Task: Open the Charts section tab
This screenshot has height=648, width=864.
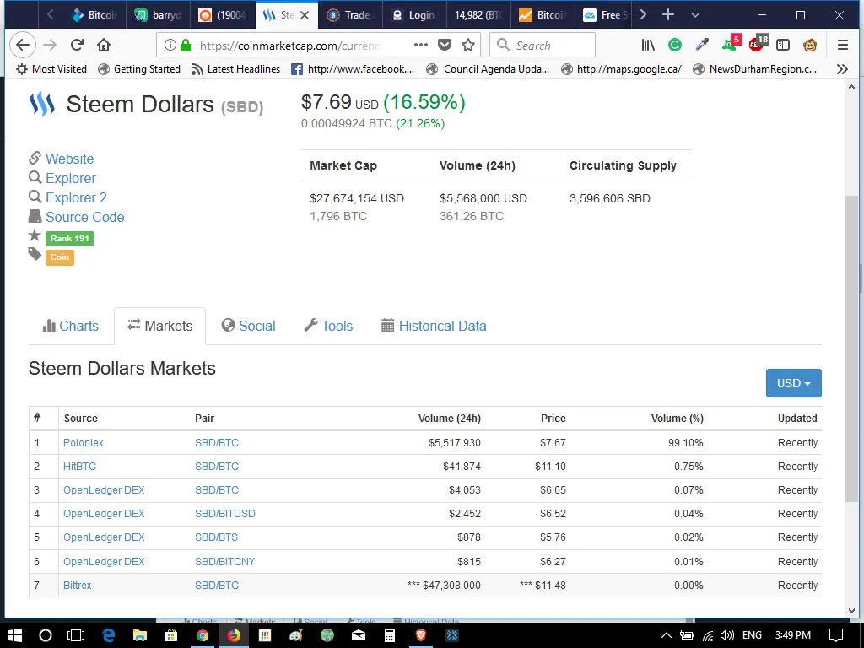Action: pyautogui.click(x=71, y=326)
